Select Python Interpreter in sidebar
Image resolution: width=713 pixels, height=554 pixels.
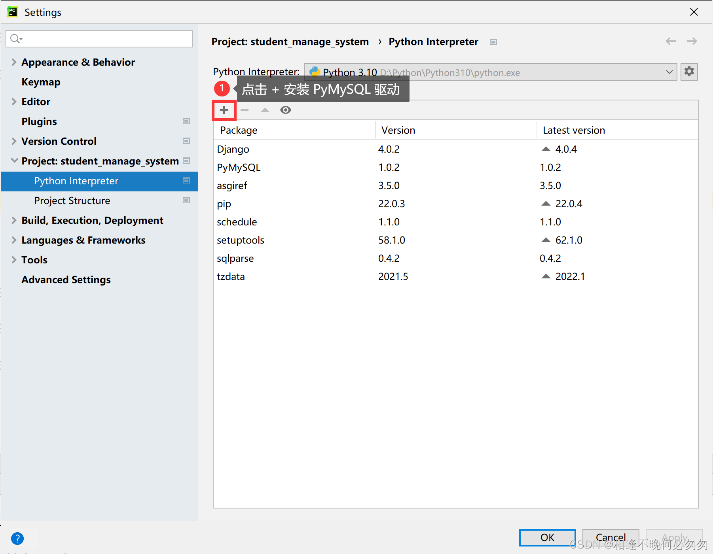(99, 181)
